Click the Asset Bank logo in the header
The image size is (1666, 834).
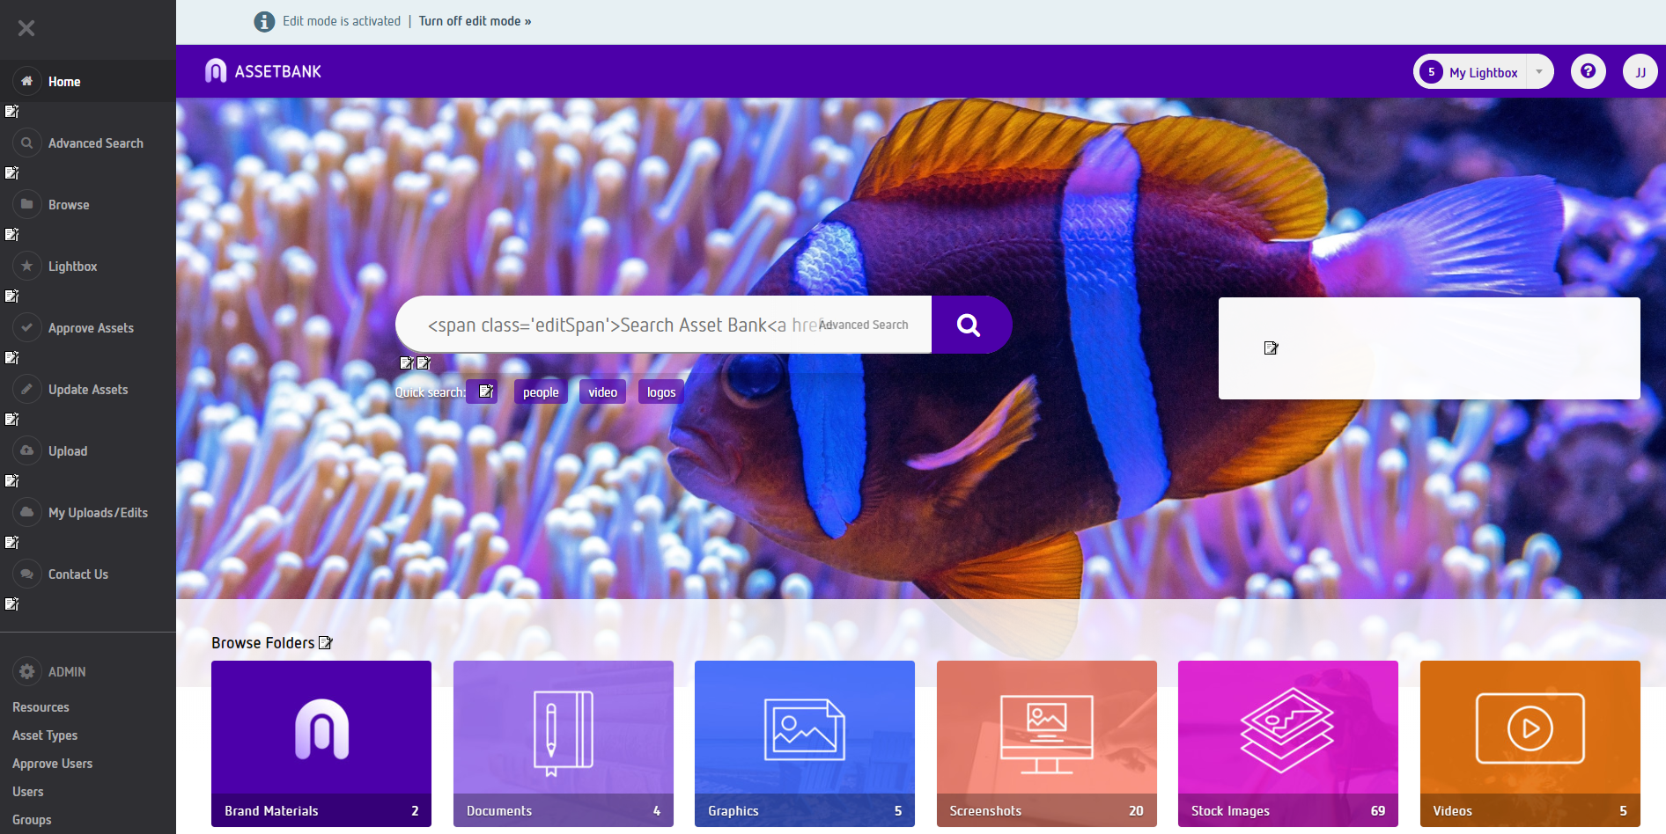(x=263, y=71)
